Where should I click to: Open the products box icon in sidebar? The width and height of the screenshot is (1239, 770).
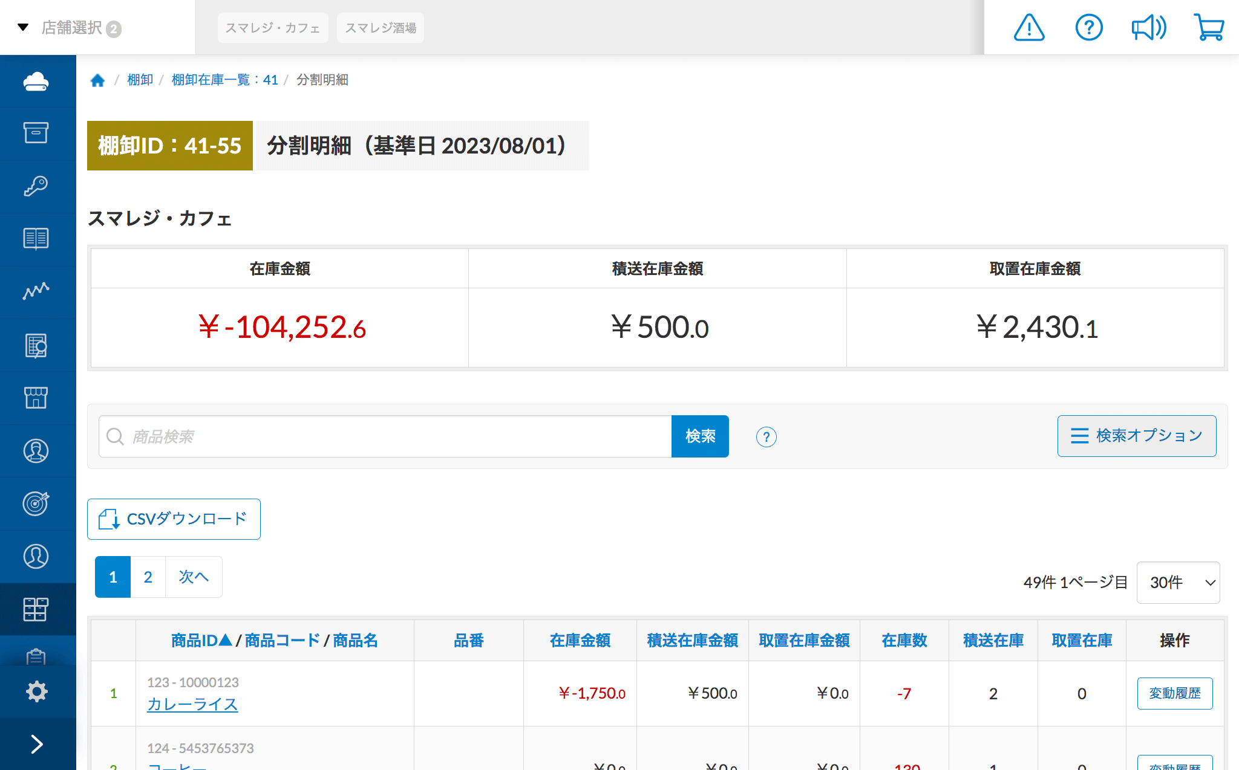(37, 134)
